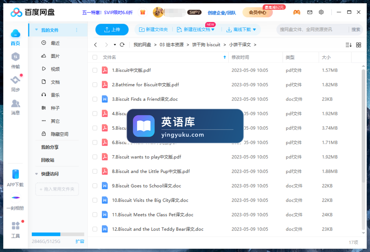
Task: Open the settings hexagon icon
Action: point(321,12)
